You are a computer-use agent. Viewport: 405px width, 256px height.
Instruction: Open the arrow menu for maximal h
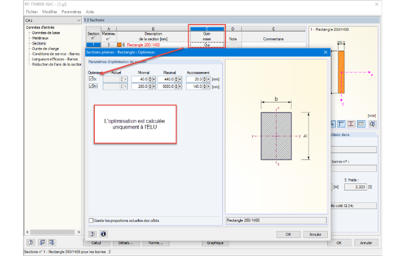[x=180, y=86]
